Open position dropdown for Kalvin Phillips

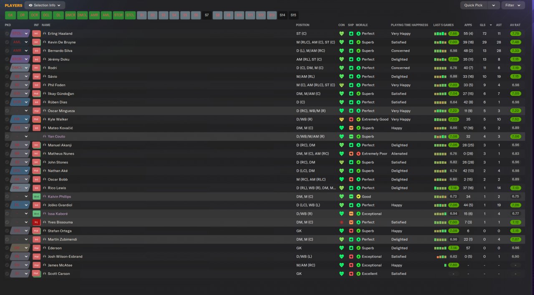tap(26, 196)
